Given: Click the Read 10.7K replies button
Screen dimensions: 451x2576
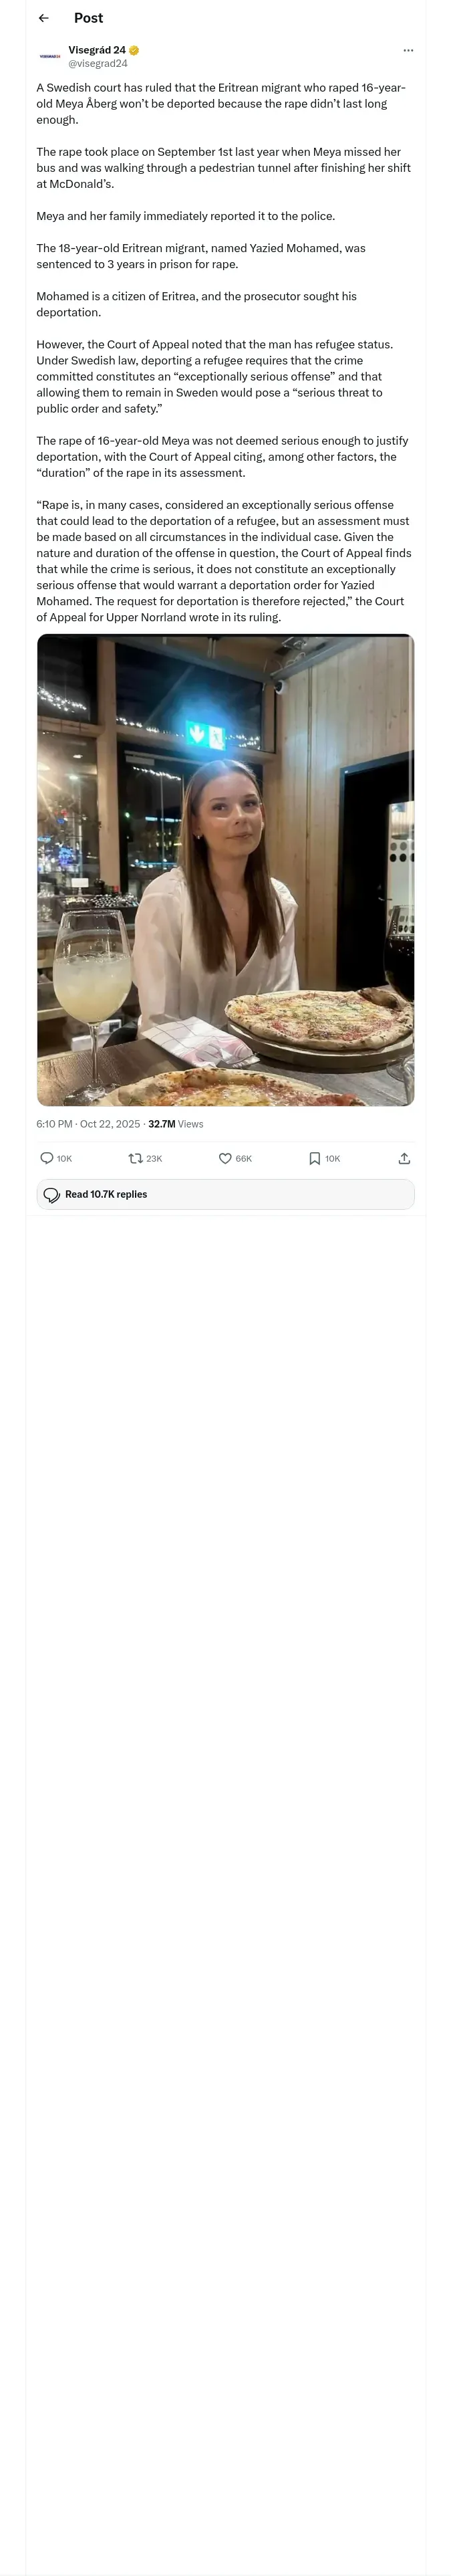Looking at the screenshot, I should tap(225, 1194).
